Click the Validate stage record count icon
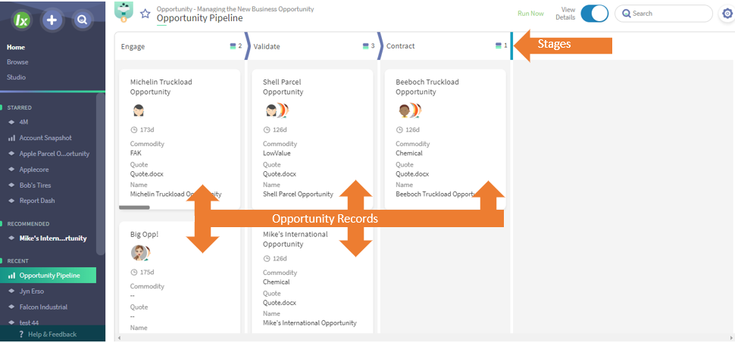The image size is (735, 343). (x=366, y=46)
